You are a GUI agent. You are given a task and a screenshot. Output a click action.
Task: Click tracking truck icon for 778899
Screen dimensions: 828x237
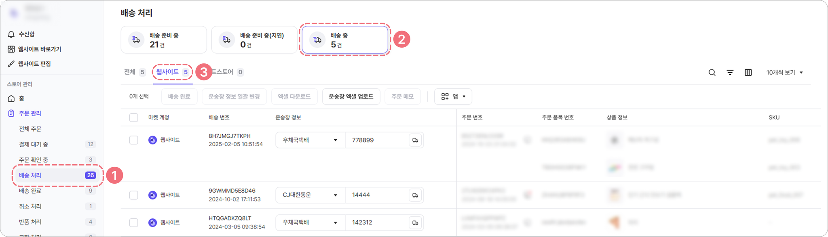click(x=415, y=140)
